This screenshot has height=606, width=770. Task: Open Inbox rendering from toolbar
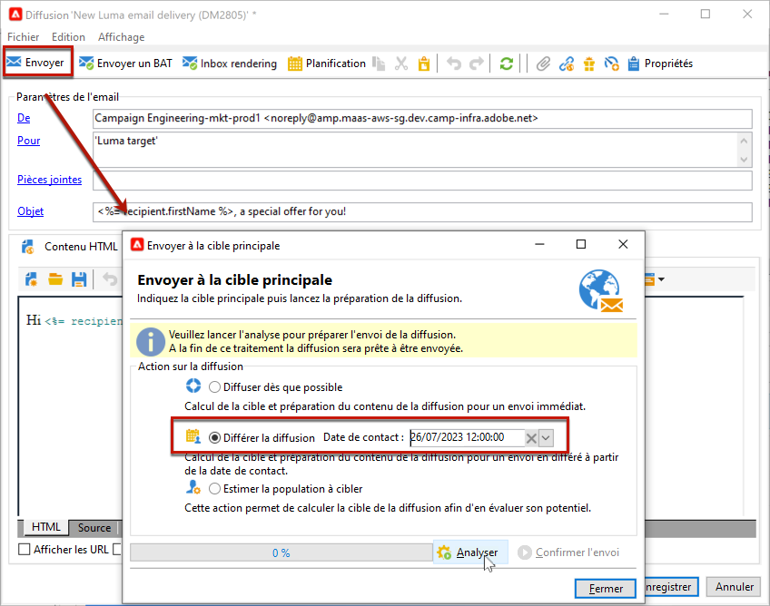click(230, 64)
